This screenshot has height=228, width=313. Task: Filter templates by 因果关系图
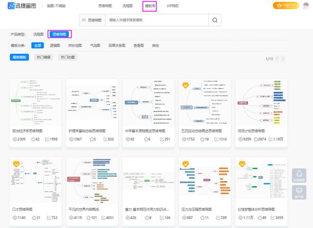[117, 46]
